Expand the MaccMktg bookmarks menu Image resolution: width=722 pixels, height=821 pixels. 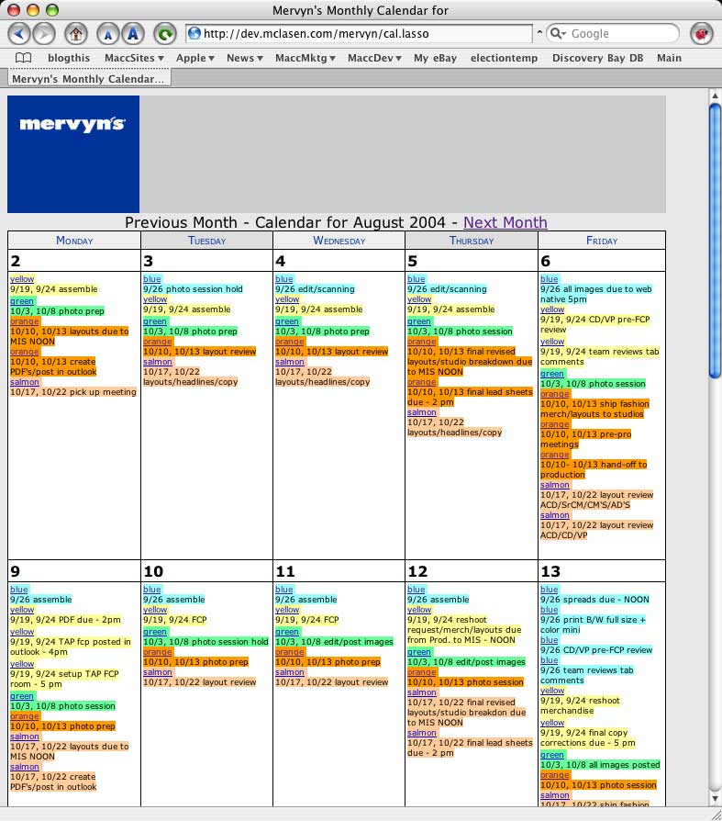click(x=305, y=58)
